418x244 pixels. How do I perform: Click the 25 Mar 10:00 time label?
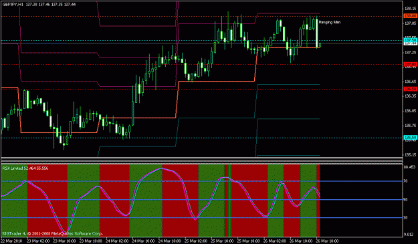[x=222, y=241]
